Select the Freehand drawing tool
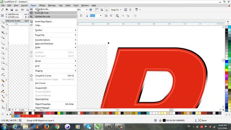The width and height of the screenshot is (231, 130). [3, 43]
